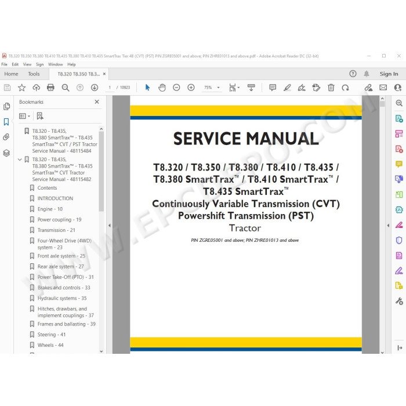Open the Help menu
This screenshot has width=406, height=406.
[71, 64]
